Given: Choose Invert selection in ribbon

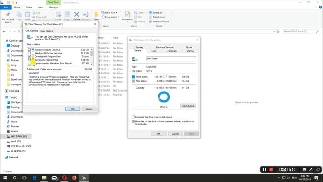Looking at the screenshot, I should (x=159, y=21).
